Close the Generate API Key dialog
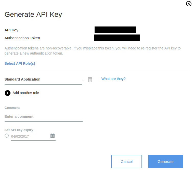 [x=189, y=4]
